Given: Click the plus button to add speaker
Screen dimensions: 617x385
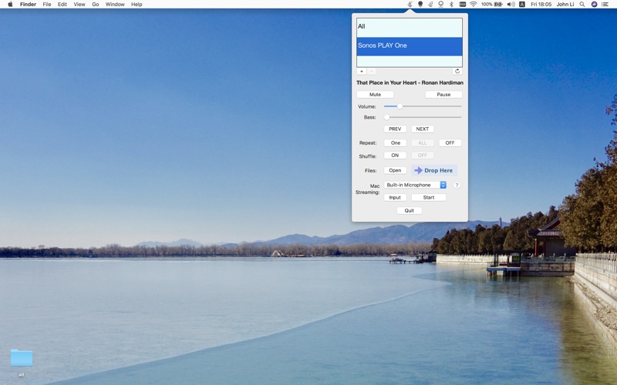Looking at the screenshot, I should (x=361, y=71).
